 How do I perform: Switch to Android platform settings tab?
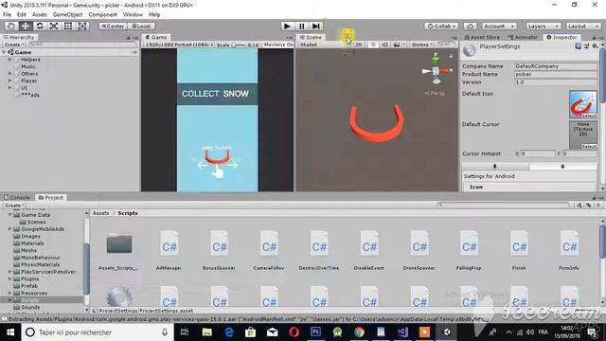[x=562, y=167]
